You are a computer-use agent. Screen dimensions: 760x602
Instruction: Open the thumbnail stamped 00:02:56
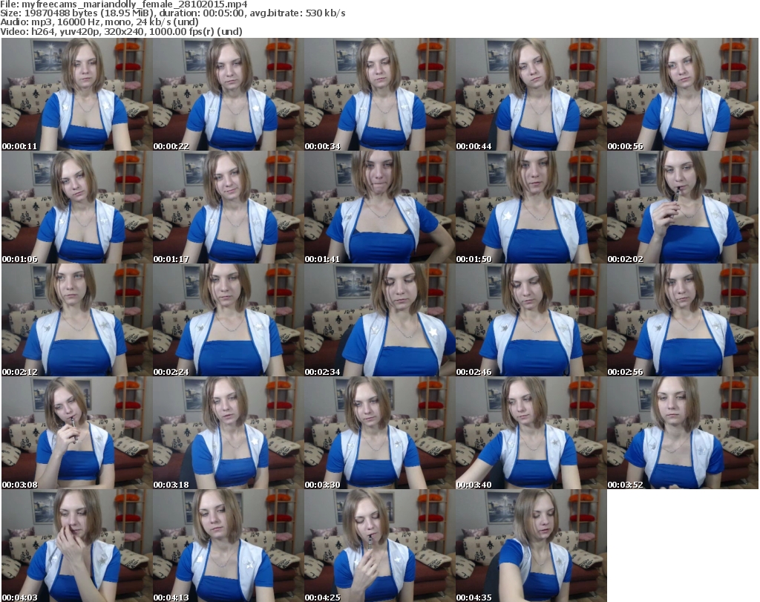click(682, 320)
